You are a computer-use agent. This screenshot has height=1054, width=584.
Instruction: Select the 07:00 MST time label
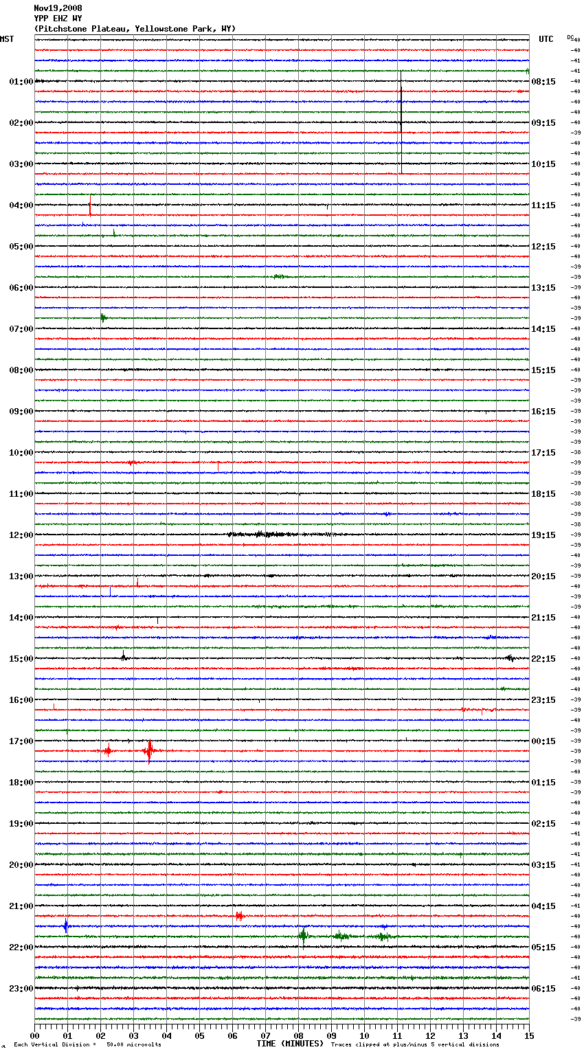coord(21,329)
